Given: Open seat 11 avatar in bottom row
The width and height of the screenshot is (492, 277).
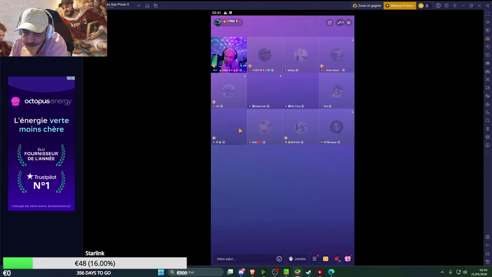Looking at the screenshot, I should point(336,127).
